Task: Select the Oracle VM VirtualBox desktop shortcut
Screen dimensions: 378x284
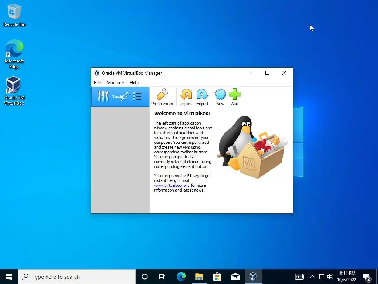Action: 14,91
